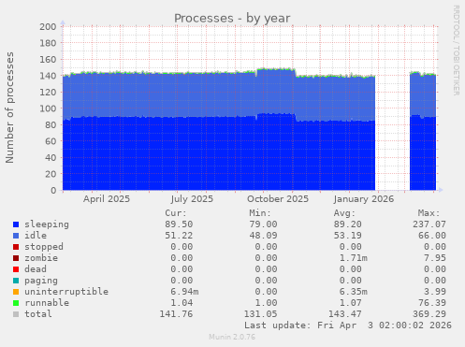Click runnable average value 1.07
The height and width of the screenshot is (347, 465).
tap(350, 303)
